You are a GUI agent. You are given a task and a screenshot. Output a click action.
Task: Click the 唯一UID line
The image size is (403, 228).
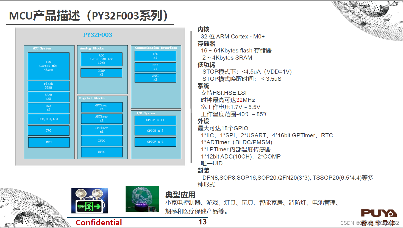212,163
